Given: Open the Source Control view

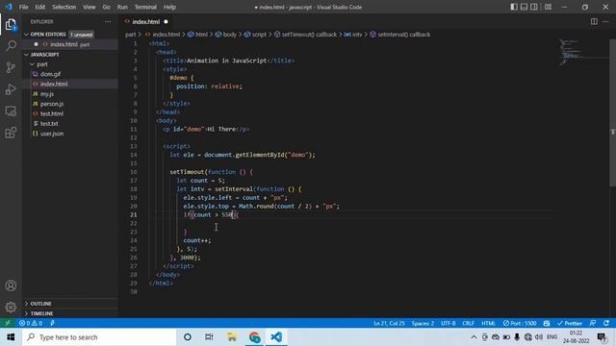Looking at the screenshot, I should (11, 67).
